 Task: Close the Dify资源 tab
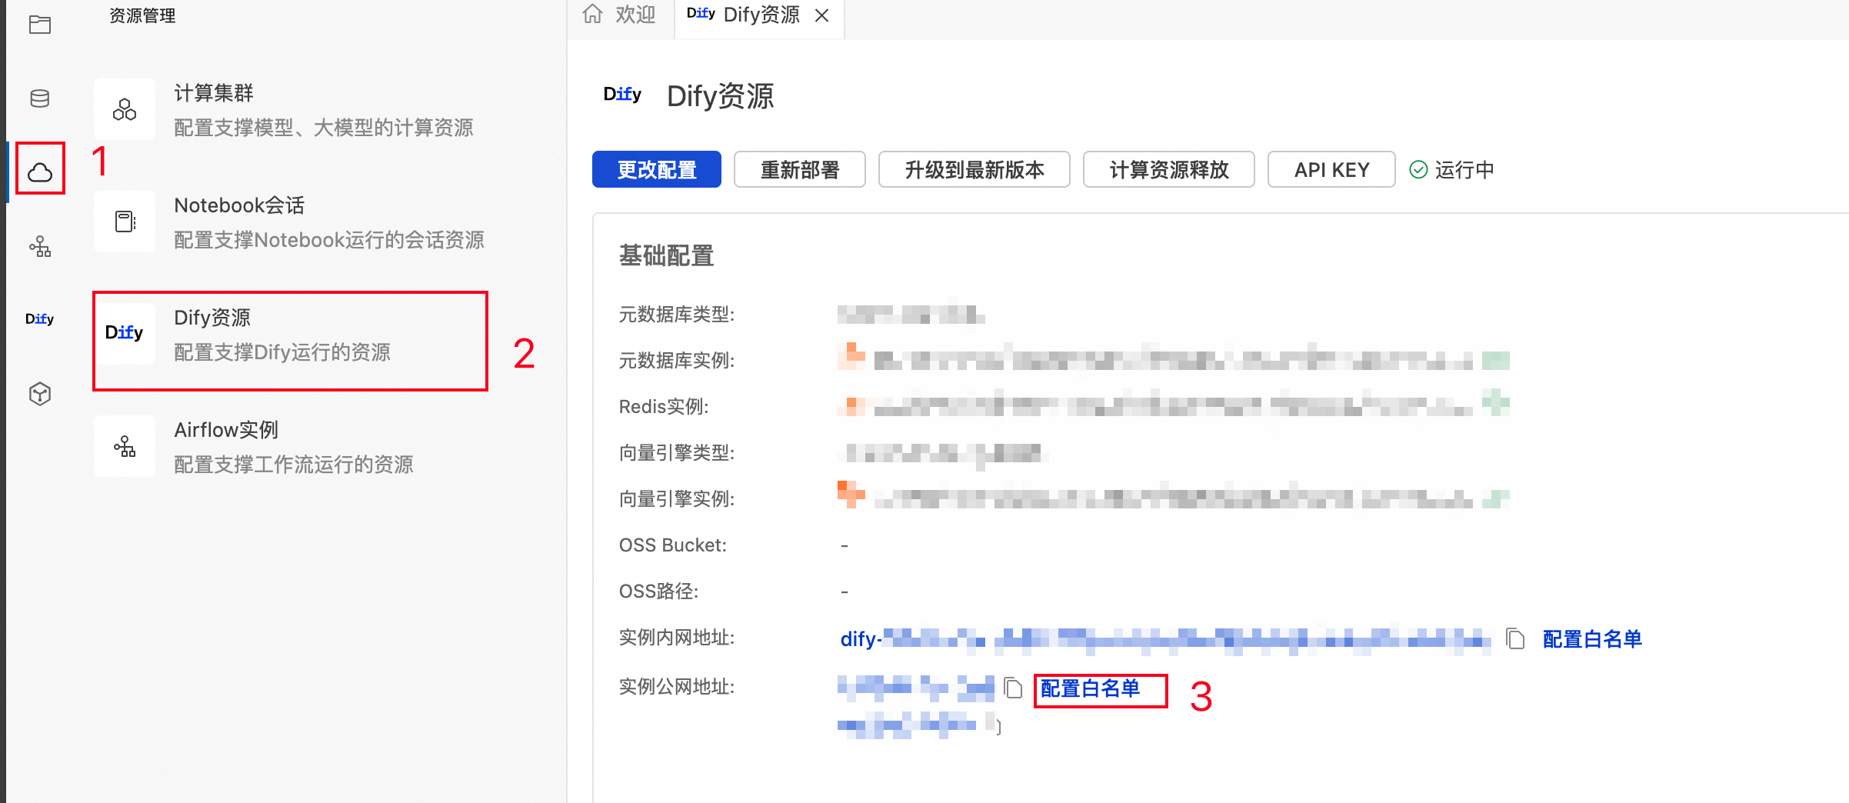point(822,15)
